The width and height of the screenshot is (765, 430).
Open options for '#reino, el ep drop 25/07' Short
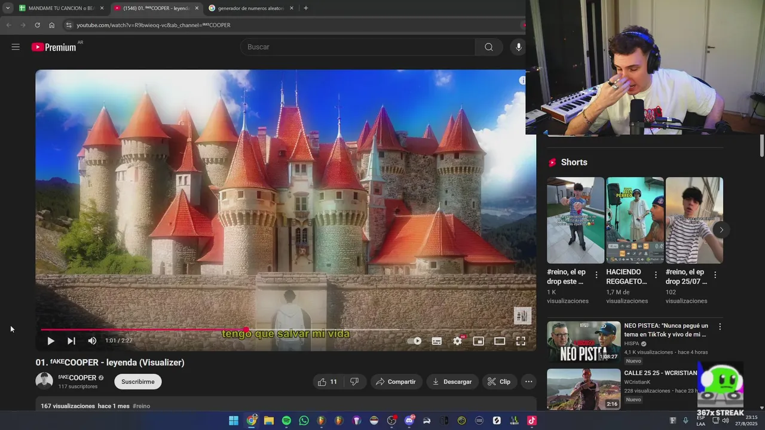tap(715, 275)
